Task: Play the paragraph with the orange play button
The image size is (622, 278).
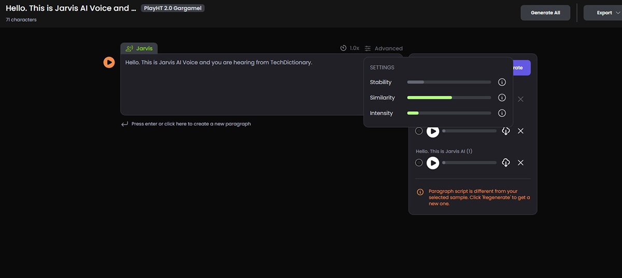Action: click(x=109, y=63)
